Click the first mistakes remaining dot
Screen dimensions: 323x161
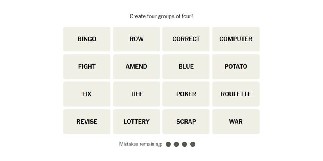click(x=168, y=144)
